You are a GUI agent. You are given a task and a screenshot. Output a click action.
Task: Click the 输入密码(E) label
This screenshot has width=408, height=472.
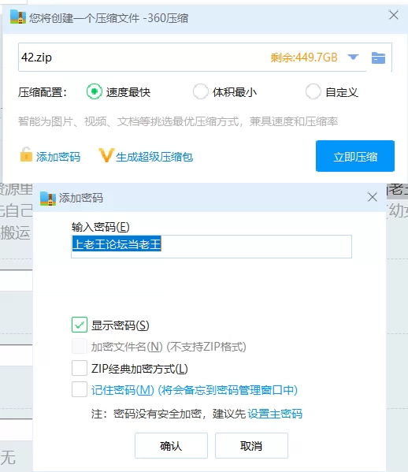tap(101, 227)
